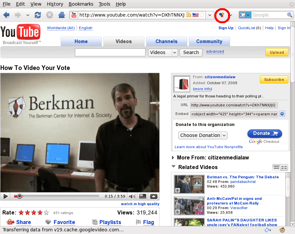Open the File menu
The height and width of the screenshot is (234, 295).
[7, 4]
